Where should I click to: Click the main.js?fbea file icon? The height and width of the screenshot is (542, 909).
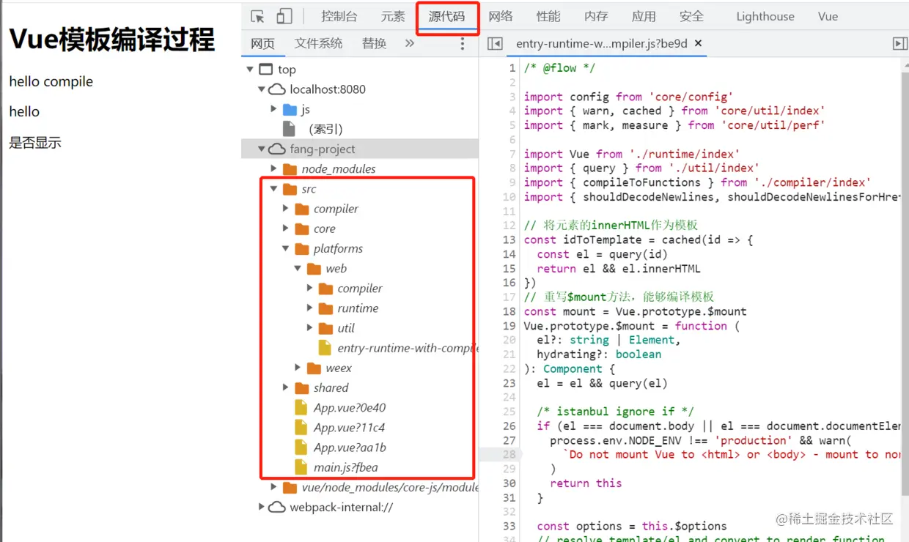click(x=301, y=467)
